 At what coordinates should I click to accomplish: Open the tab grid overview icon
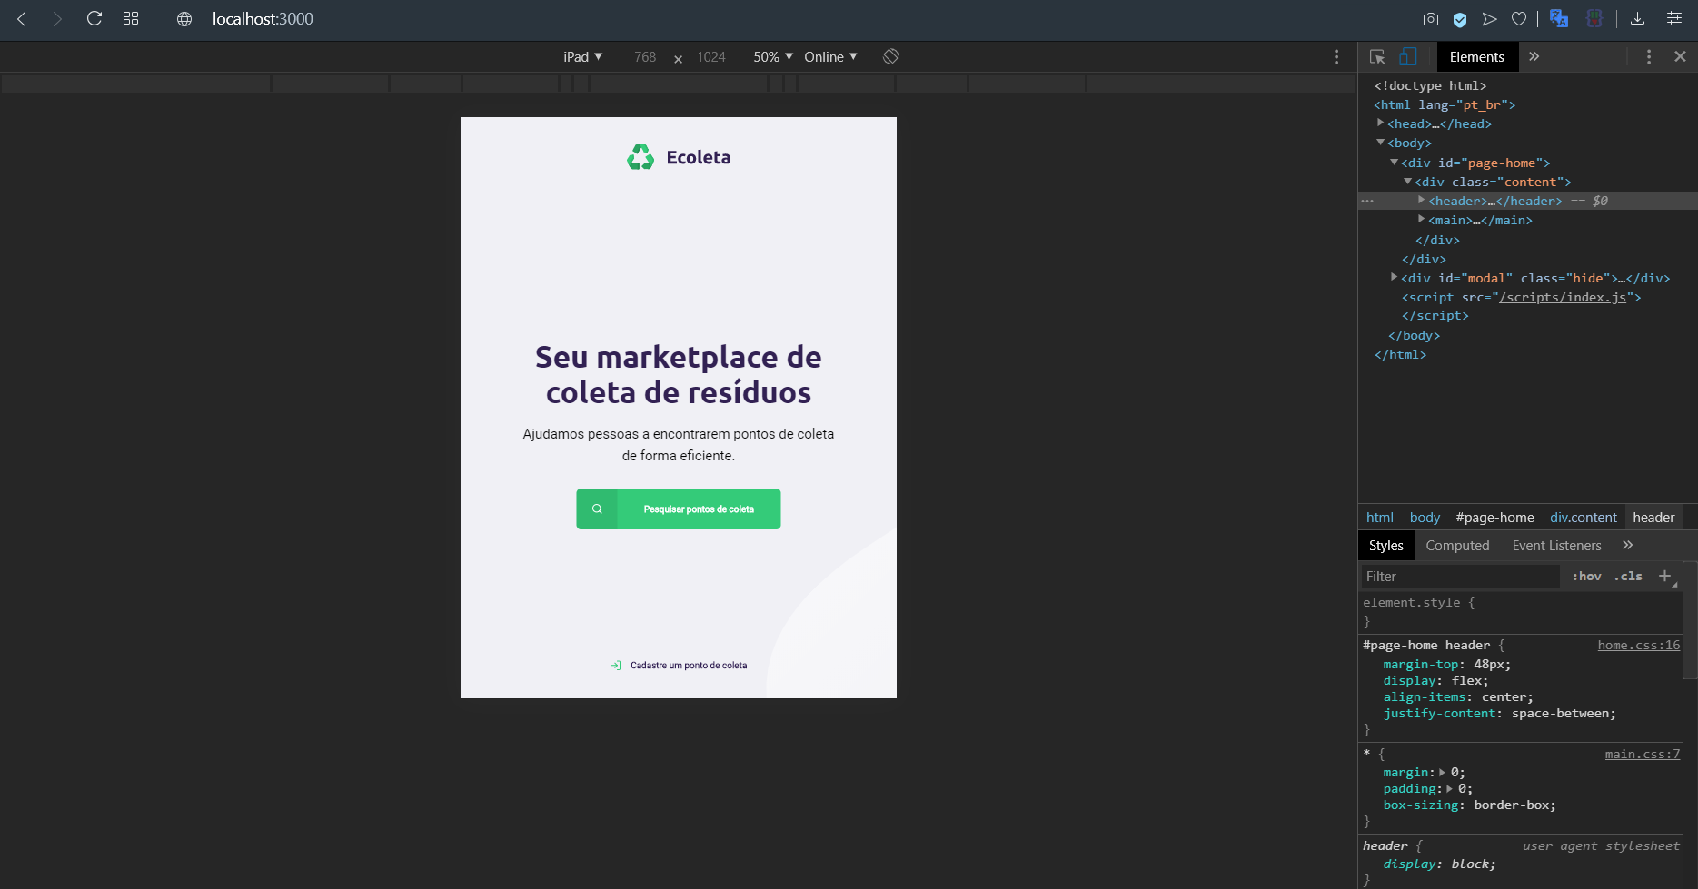click(131, 18)
